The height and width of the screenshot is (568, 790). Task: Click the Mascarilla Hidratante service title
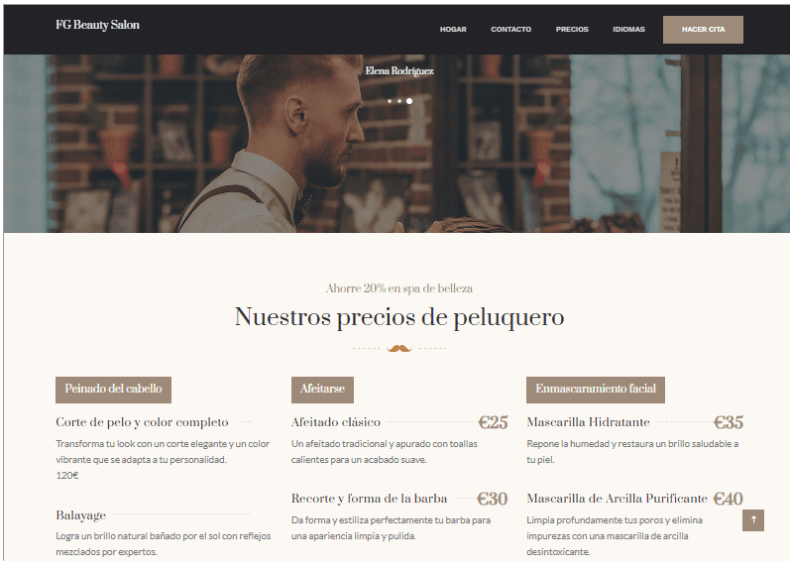click(588, 422)
